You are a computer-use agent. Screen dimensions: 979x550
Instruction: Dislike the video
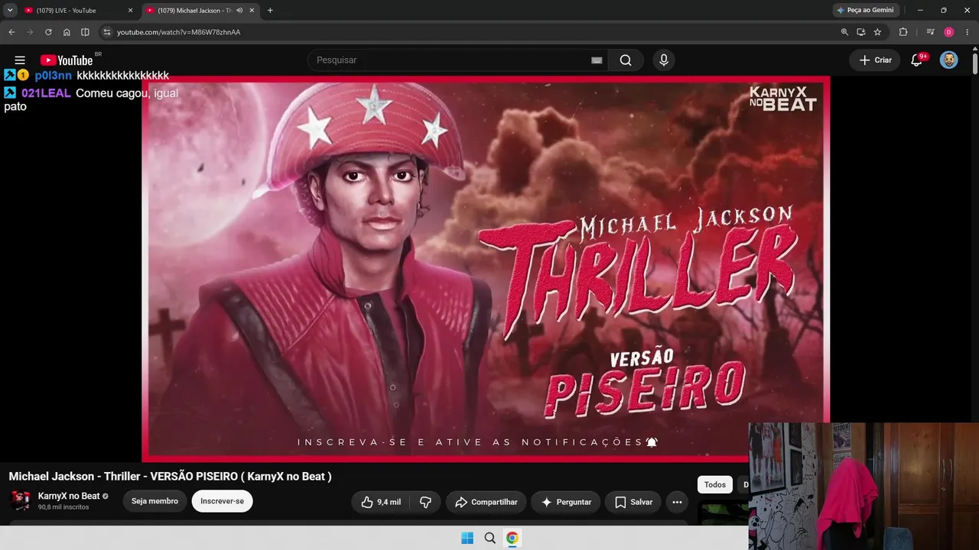pyautogui.click(x=425, y=502)
